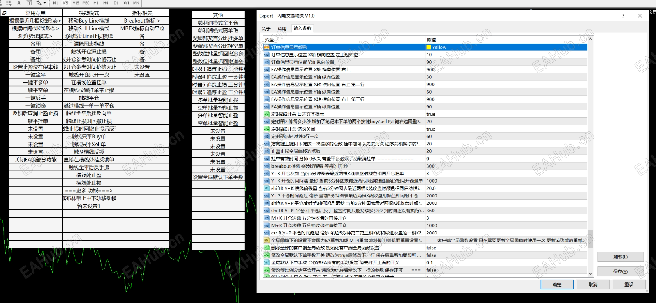Click the integer icon beside ctrlR Y+P row
Viewport: 656px width, 303px height.
tap(266, 233)
